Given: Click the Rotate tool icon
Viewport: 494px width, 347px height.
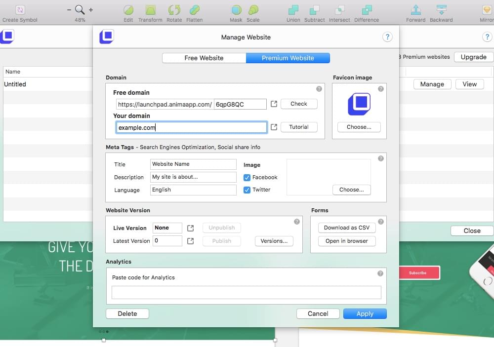Looking at the screenshot, I should 174,10.
